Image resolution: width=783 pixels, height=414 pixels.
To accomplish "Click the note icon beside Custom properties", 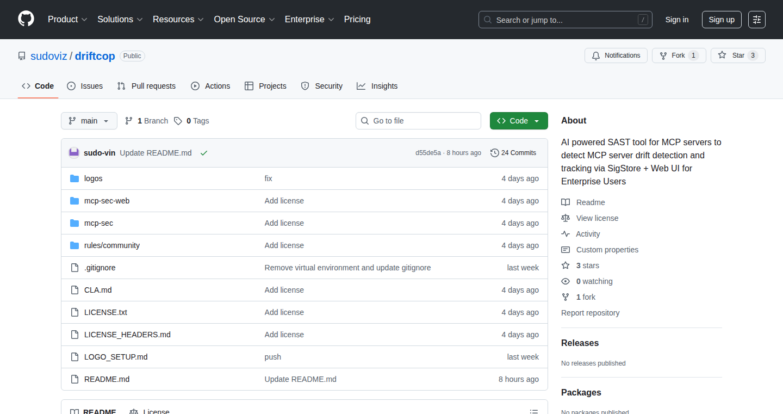I will click(x=565, y=250).
